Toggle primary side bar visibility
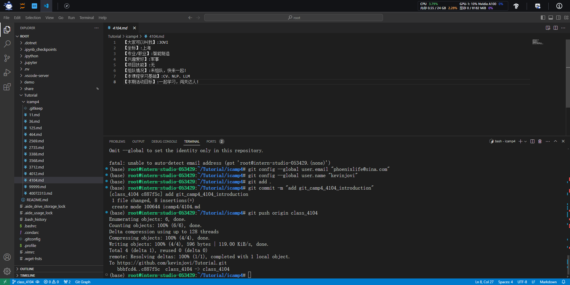 click(543, 18)
